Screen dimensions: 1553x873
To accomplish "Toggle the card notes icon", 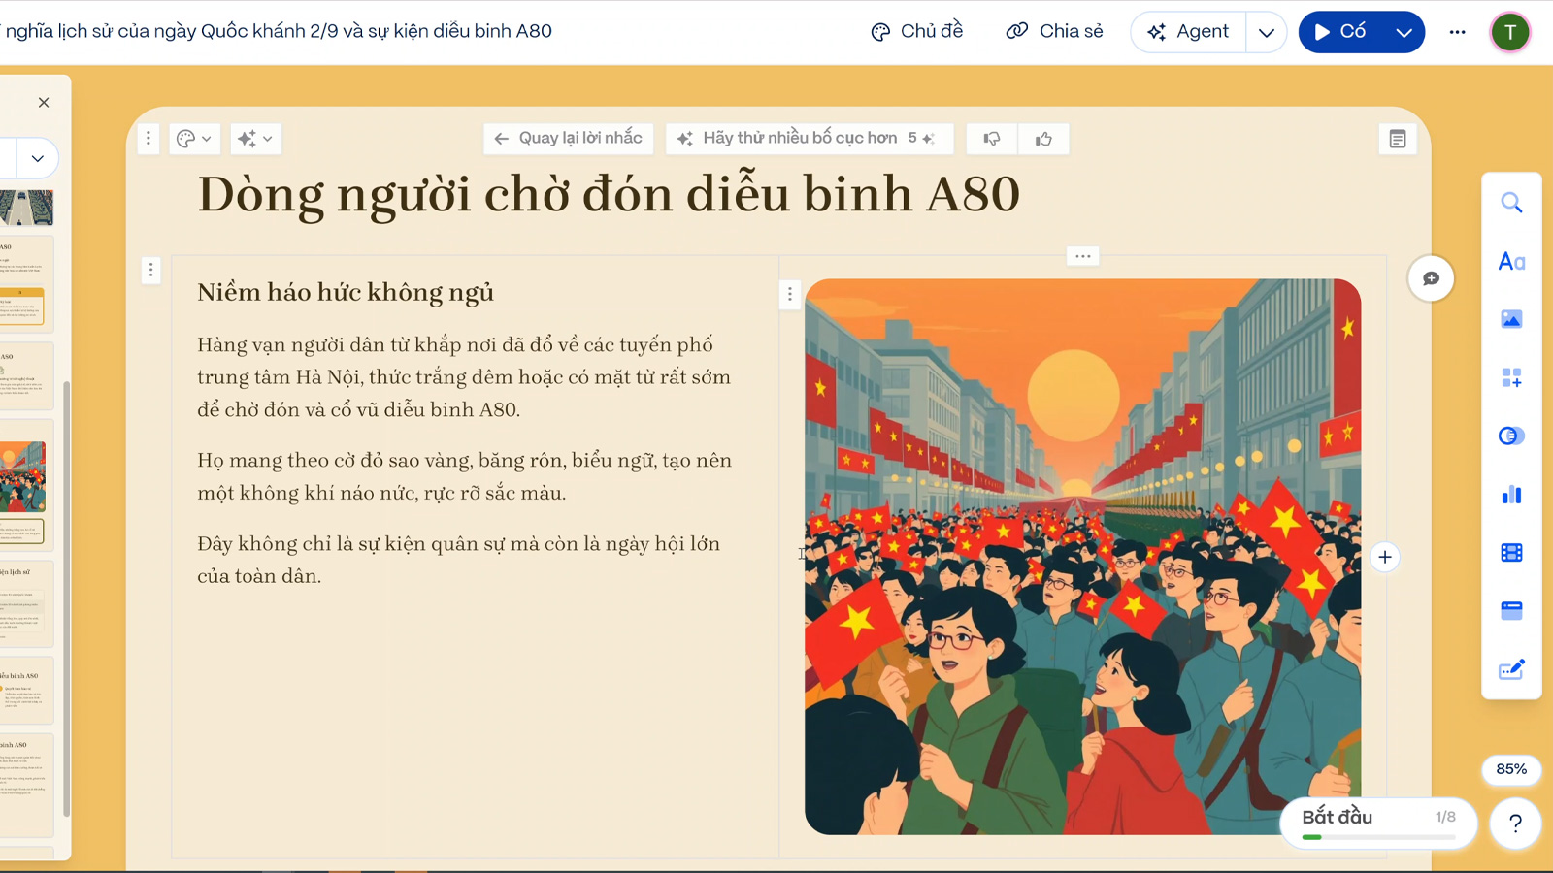I will point(1398,140).
